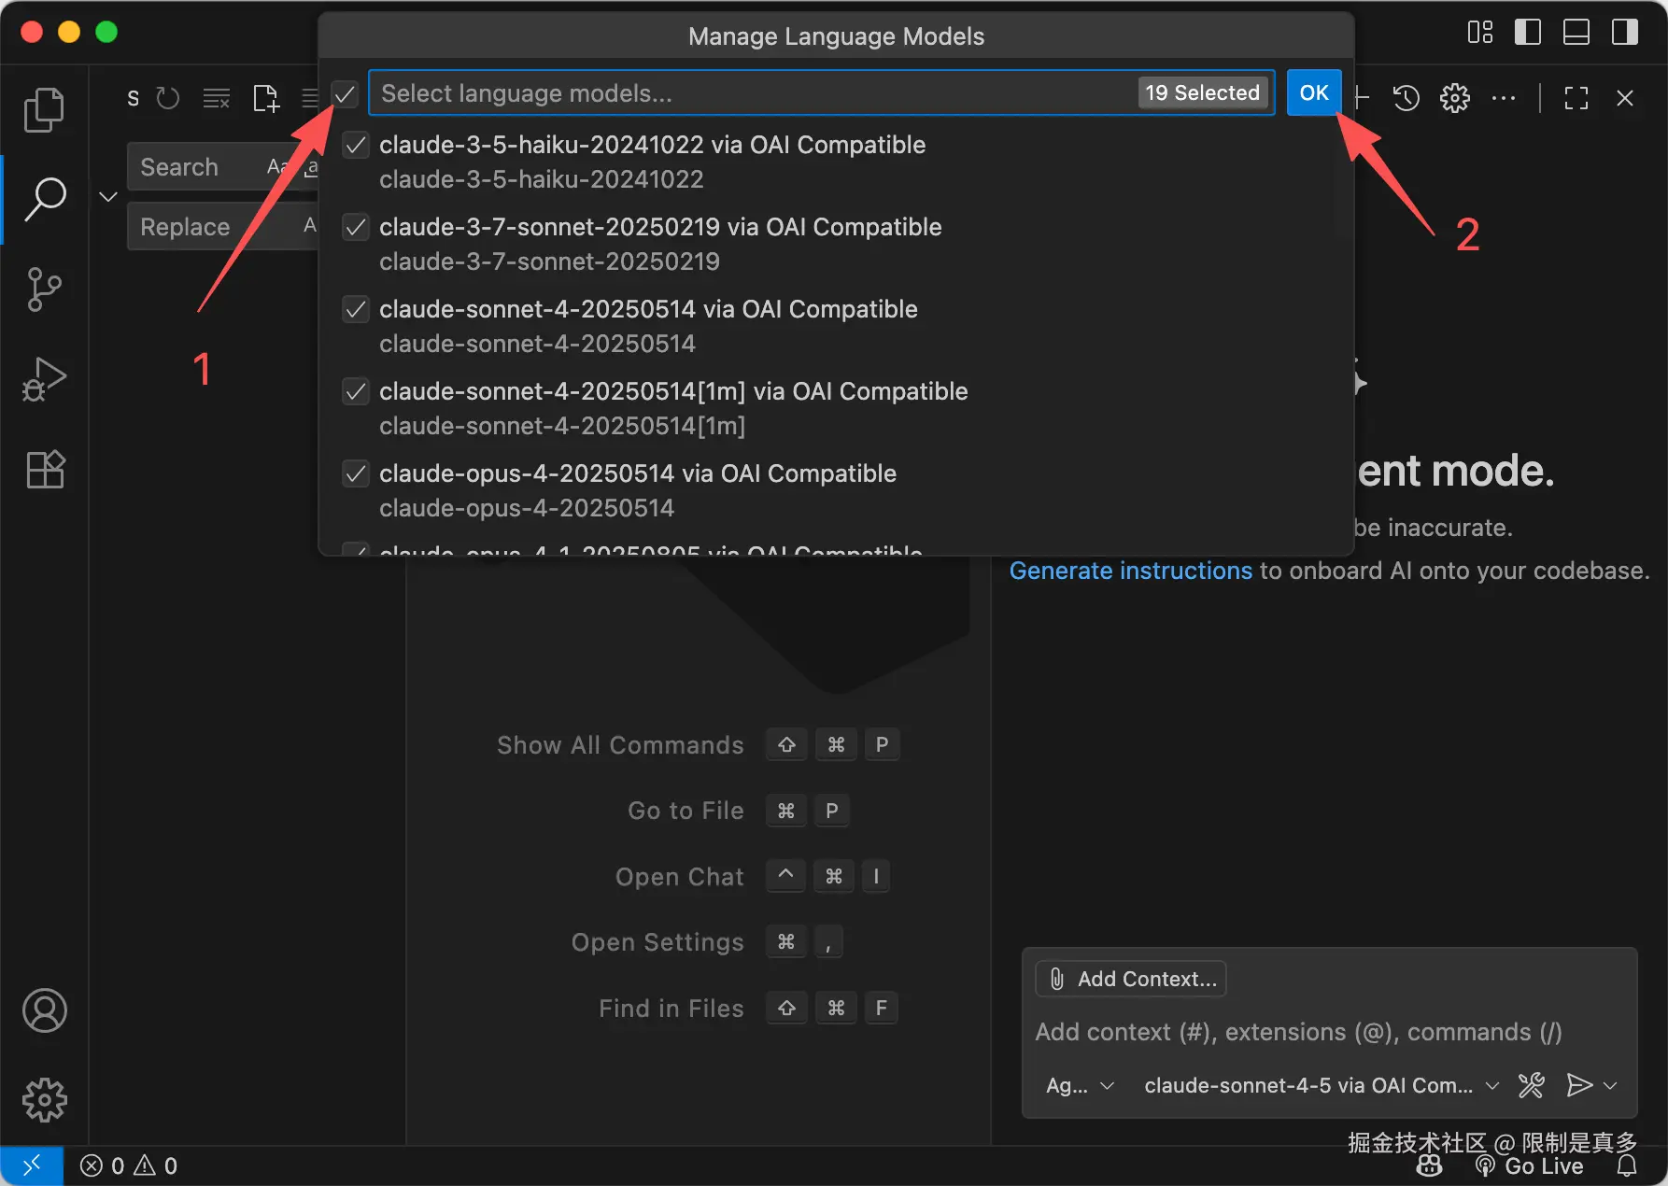Show errors and warnings problems panel

click(129, 1166)
